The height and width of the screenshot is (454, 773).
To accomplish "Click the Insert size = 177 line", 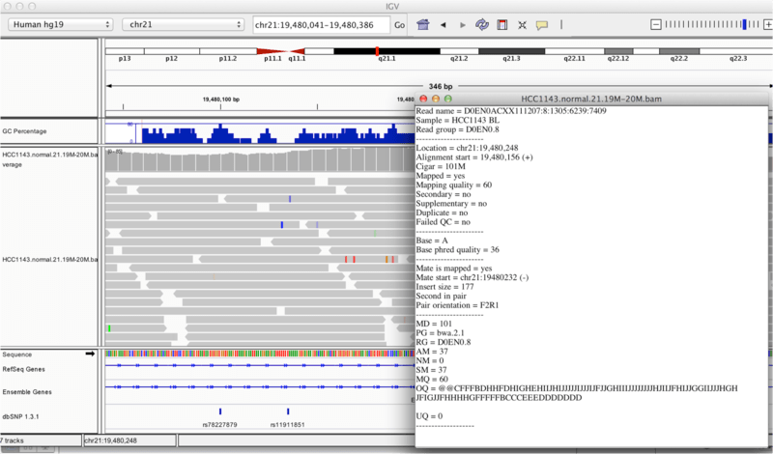I will coord(445,286).
